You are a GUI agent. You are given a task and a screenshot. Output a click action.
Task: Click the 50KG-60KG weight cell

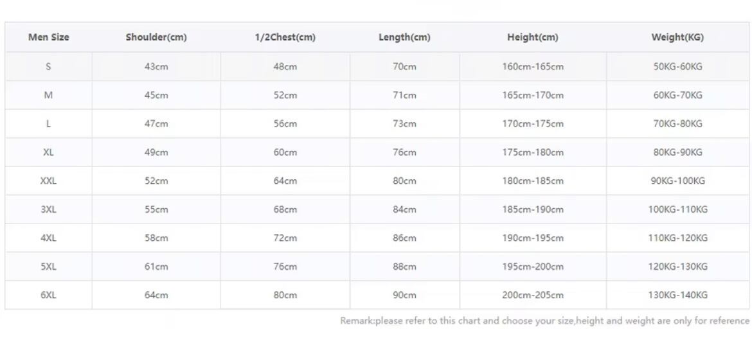click(x=677, y=67)
